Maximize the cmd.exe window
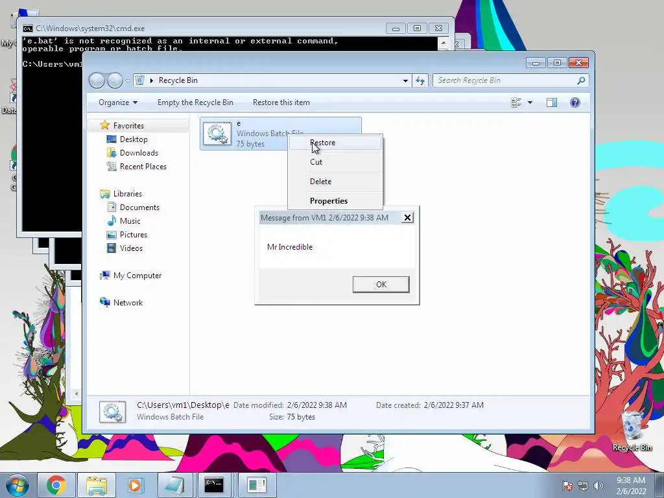The image size is (664, 498). pyautogui.click(x=417, y=29)
